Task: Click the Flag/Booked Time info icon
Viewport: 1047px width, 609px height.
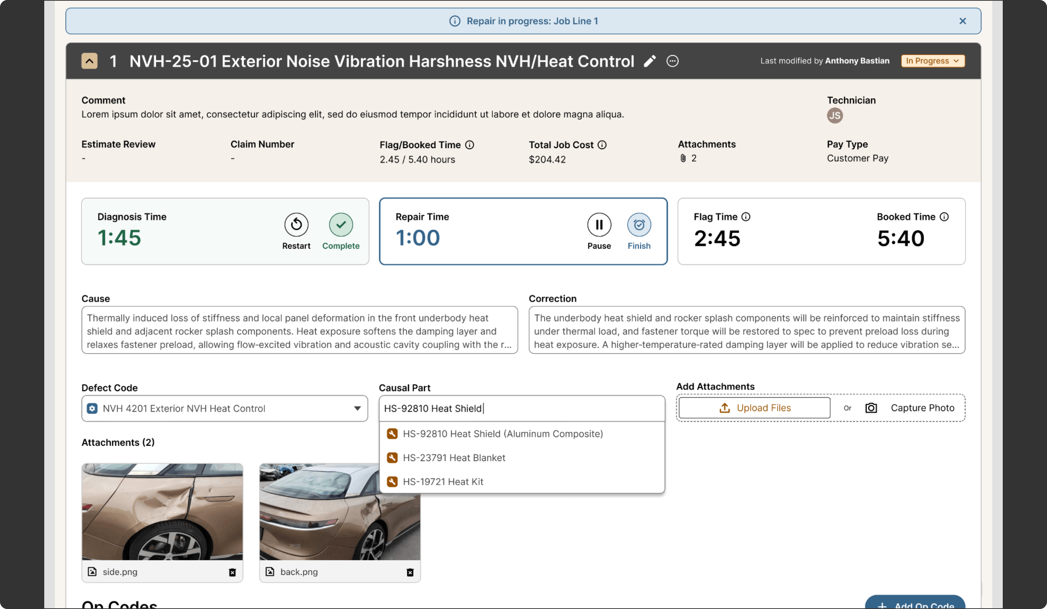Action: point(469,145)
